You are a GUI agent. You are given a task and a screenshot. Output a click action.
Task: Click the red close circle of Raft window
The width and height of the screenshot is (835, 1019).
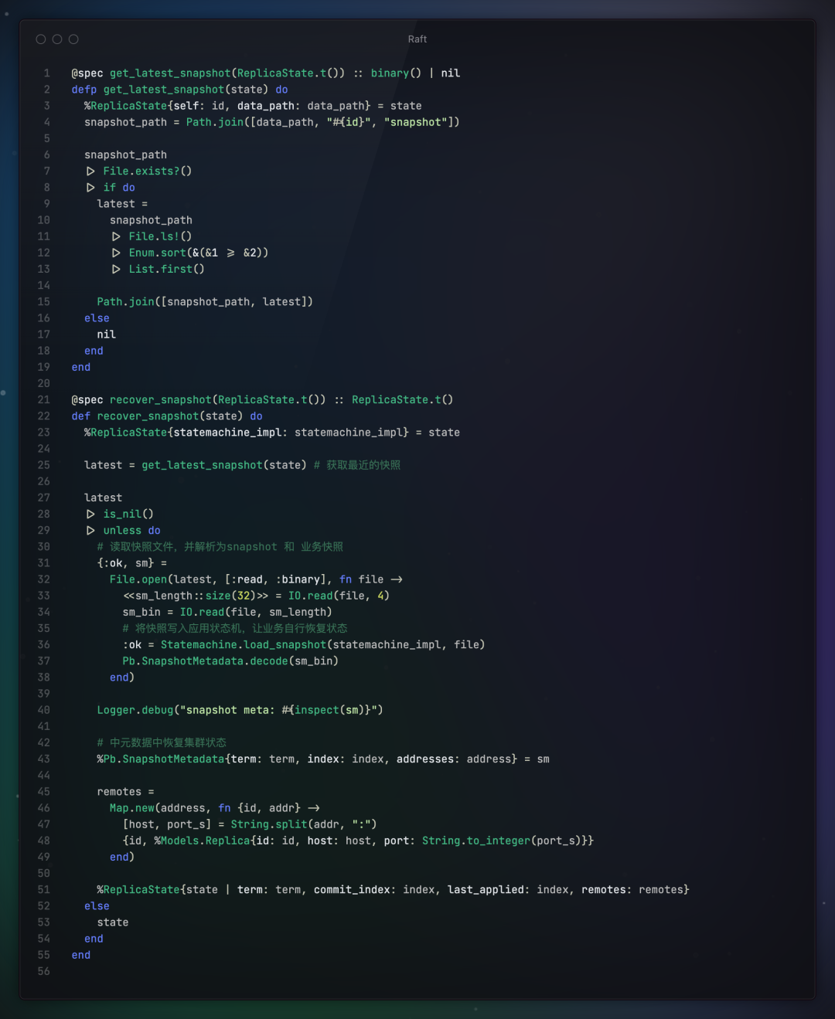[x=41, y=39]
